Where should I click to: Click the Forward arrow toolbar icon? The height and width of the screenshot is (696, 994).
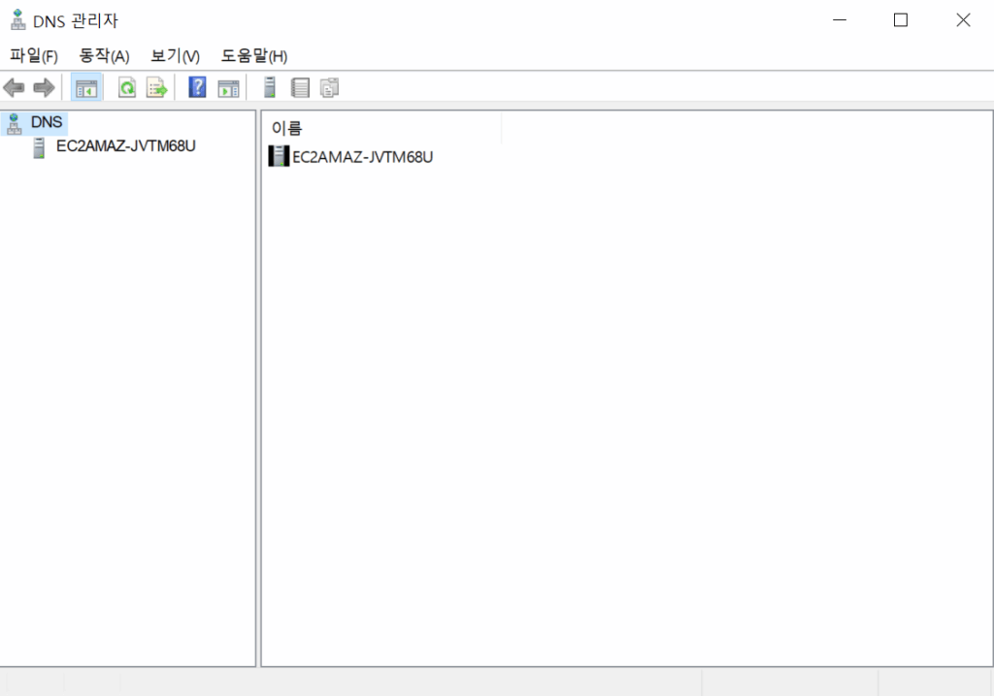[44, 88]
